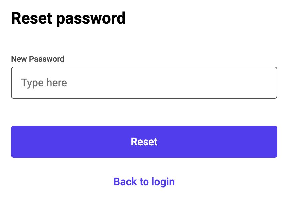Activate the New Password entry box
Viewport: 291px width, 207px height.
click(144, 83)
